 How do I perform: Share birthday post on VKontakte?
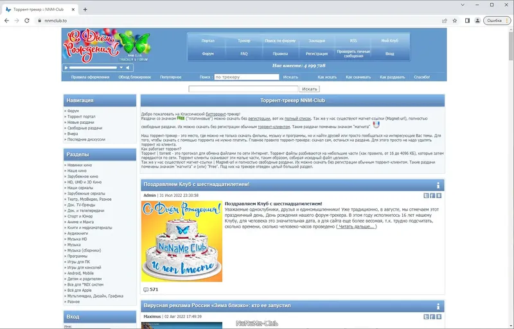(x=439, y=196)
